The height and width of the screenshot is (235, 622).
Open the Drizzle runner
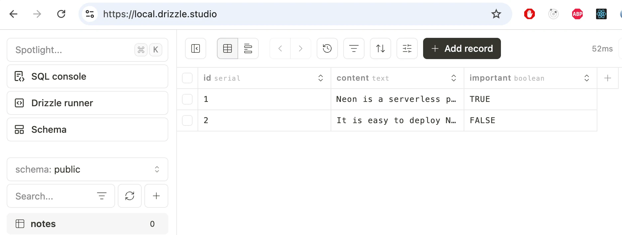click(87, 103)
